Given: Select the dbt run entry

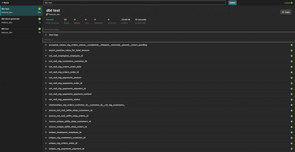Looking at the screenshot, I should click(21, 30).
